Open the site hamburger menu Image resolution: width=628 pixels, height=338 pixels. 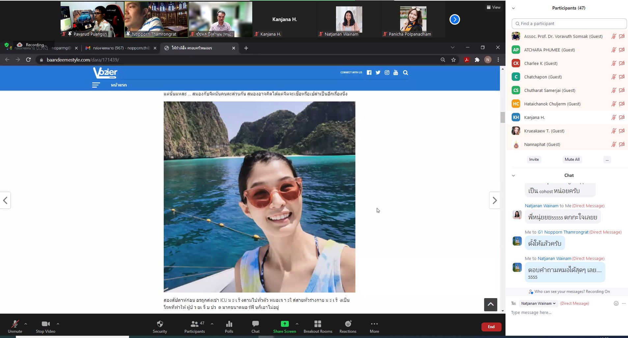tap(96, 85)
